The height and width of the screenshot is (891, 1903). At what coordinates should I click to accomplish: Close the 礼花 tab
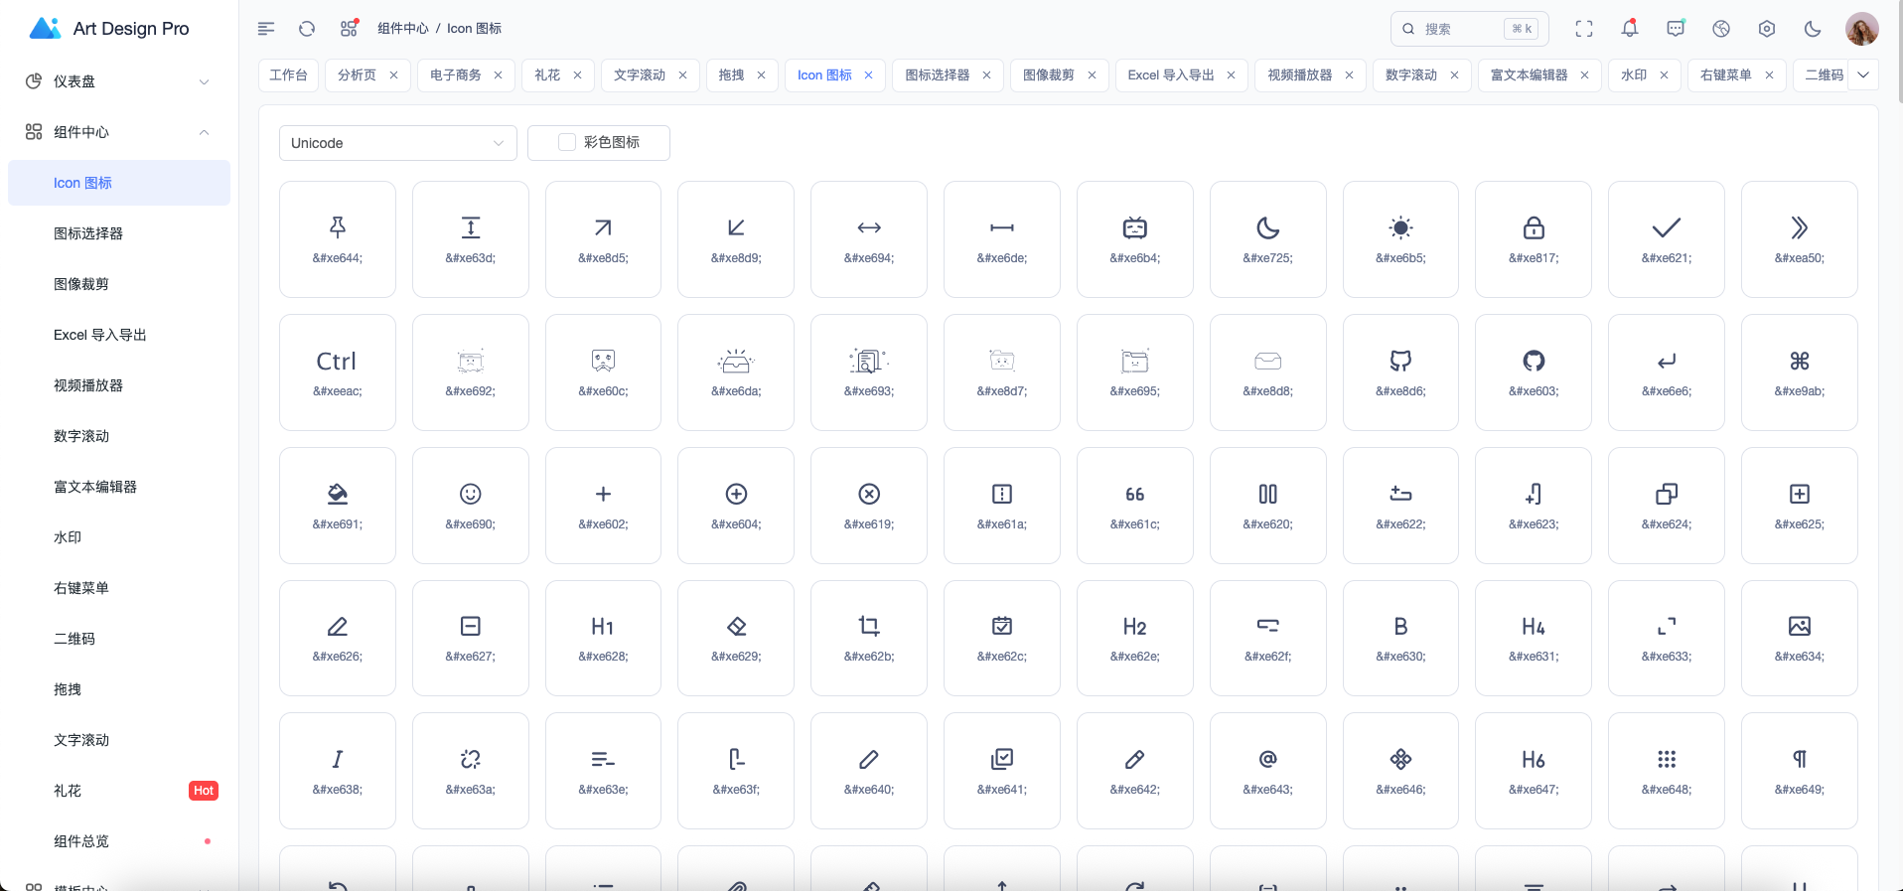[x=577, y=74]
